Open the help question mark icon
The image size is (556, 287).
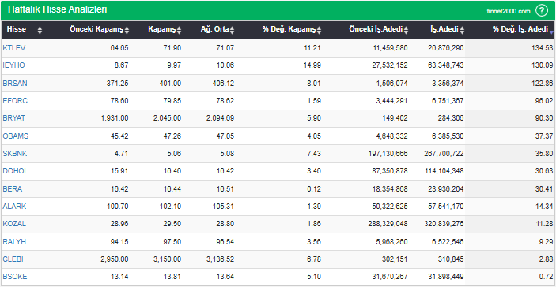tap(542, 10)
